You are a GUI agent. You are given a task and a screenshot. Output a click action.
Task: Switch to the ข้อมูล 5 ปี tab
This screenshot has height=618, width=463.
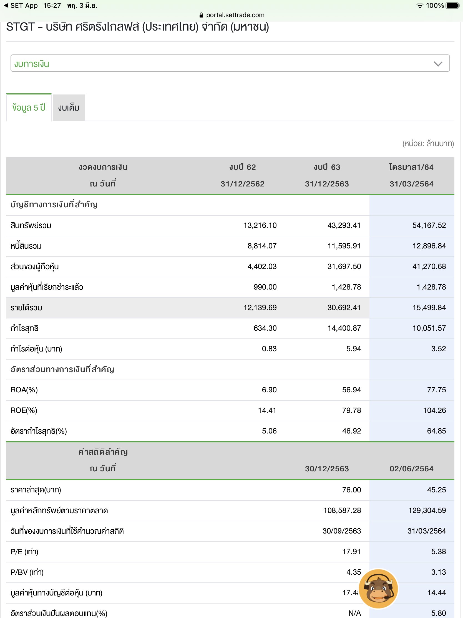pos(29,108)
